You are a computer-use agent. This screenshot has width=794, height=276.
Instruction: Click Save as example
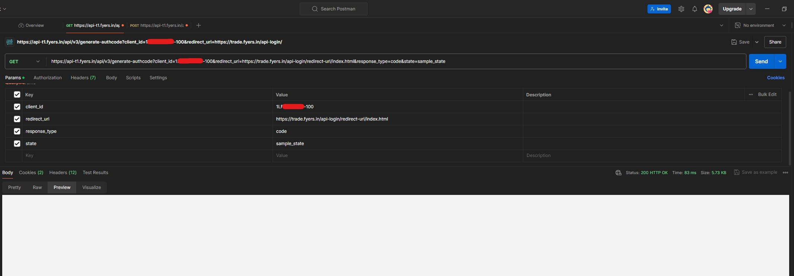coord(756,172)
